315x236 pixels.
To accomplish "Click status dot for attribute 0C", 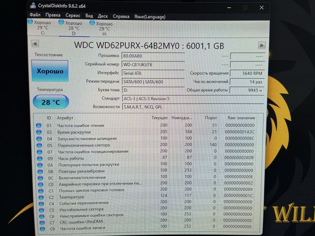I will coord(41,178).
